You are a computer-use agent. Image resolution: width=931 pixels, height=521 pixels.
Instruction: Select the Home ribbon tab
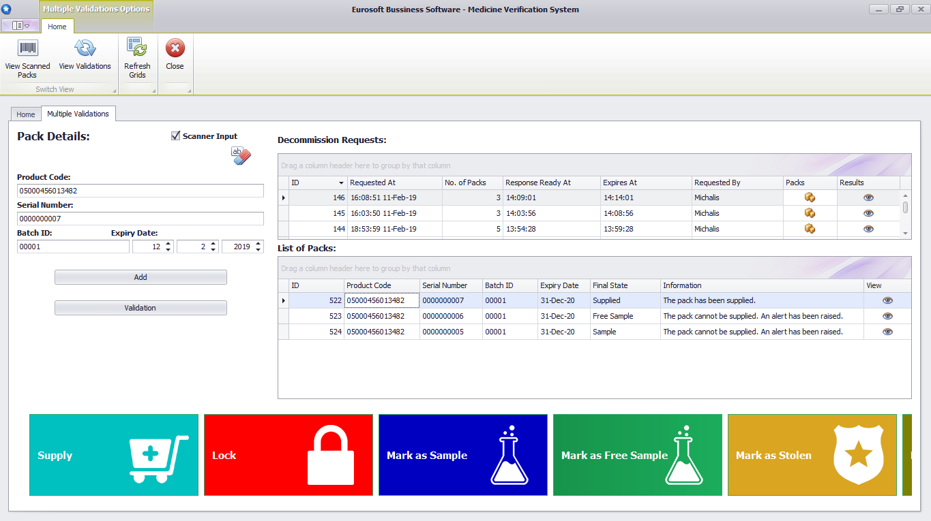click(57, 27)
